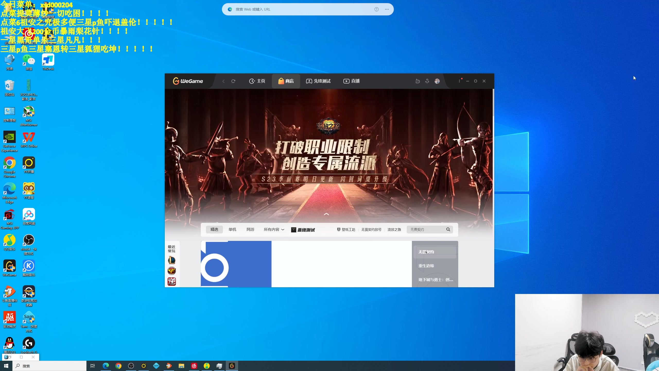Collapse the banner with the up chevron
Image resolution: width=659 pixels, height=371 pixels.
point(326,214)
